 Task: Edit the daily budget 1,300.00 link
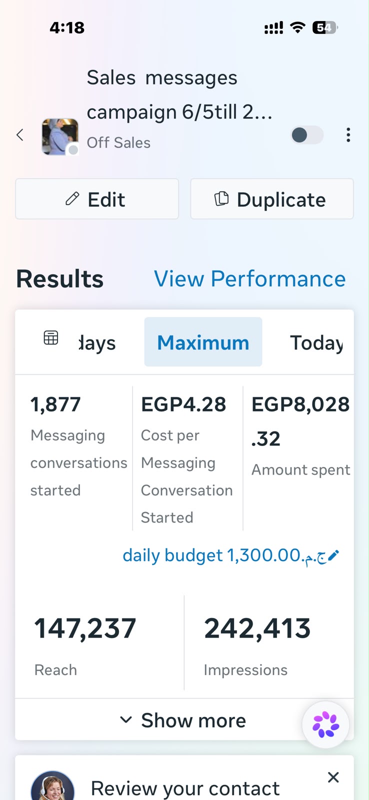pos(225,555)
